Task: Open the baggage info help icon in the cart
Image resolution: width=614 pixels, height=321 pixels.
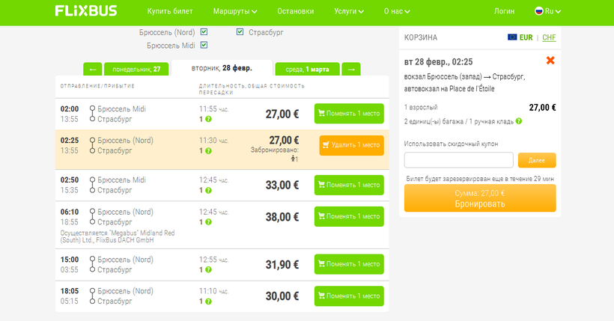Action: pyautogui.click(x=519, y=121)
